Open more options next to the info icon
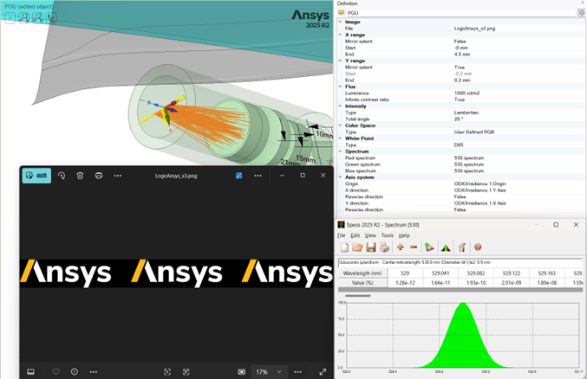587x379 pixels. 94,372
